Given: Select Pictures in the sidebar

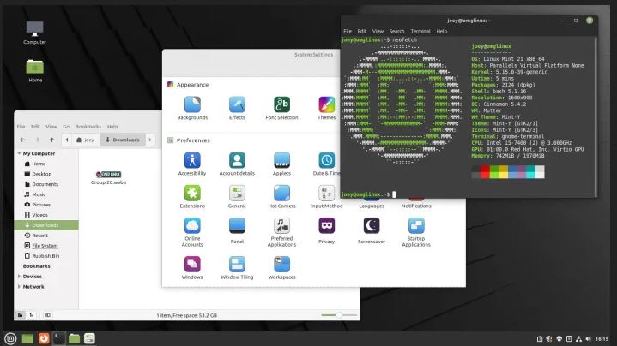Looking at the screenshot, I should [x=46, y=205].
